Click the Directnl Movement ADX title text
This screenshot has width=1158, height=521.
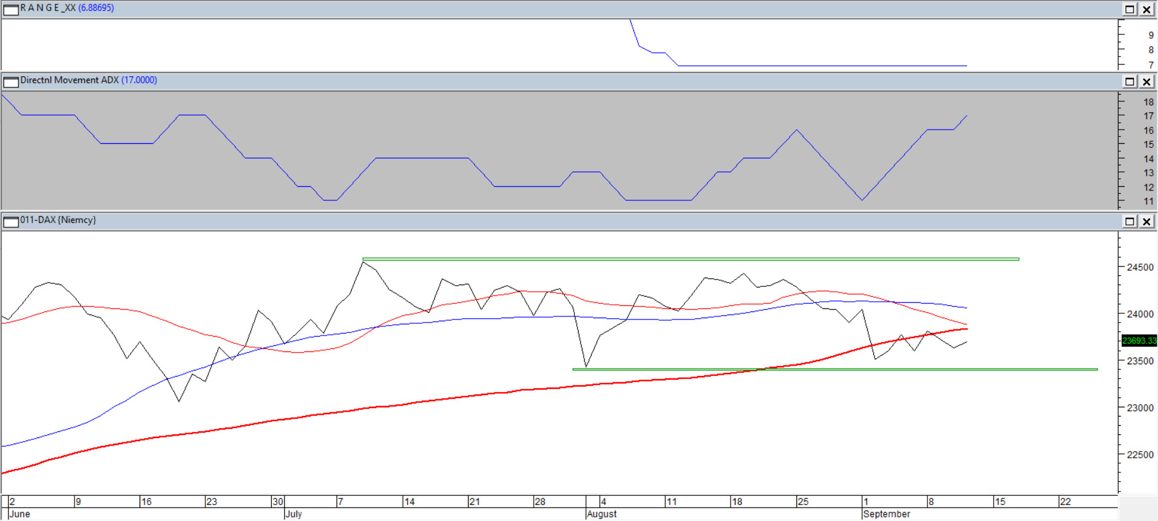click(69, 80)
